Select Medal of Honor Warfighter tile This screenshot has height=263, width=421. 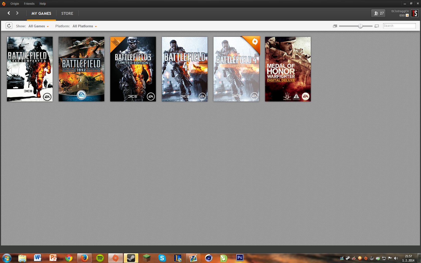(x=288, y=69)
